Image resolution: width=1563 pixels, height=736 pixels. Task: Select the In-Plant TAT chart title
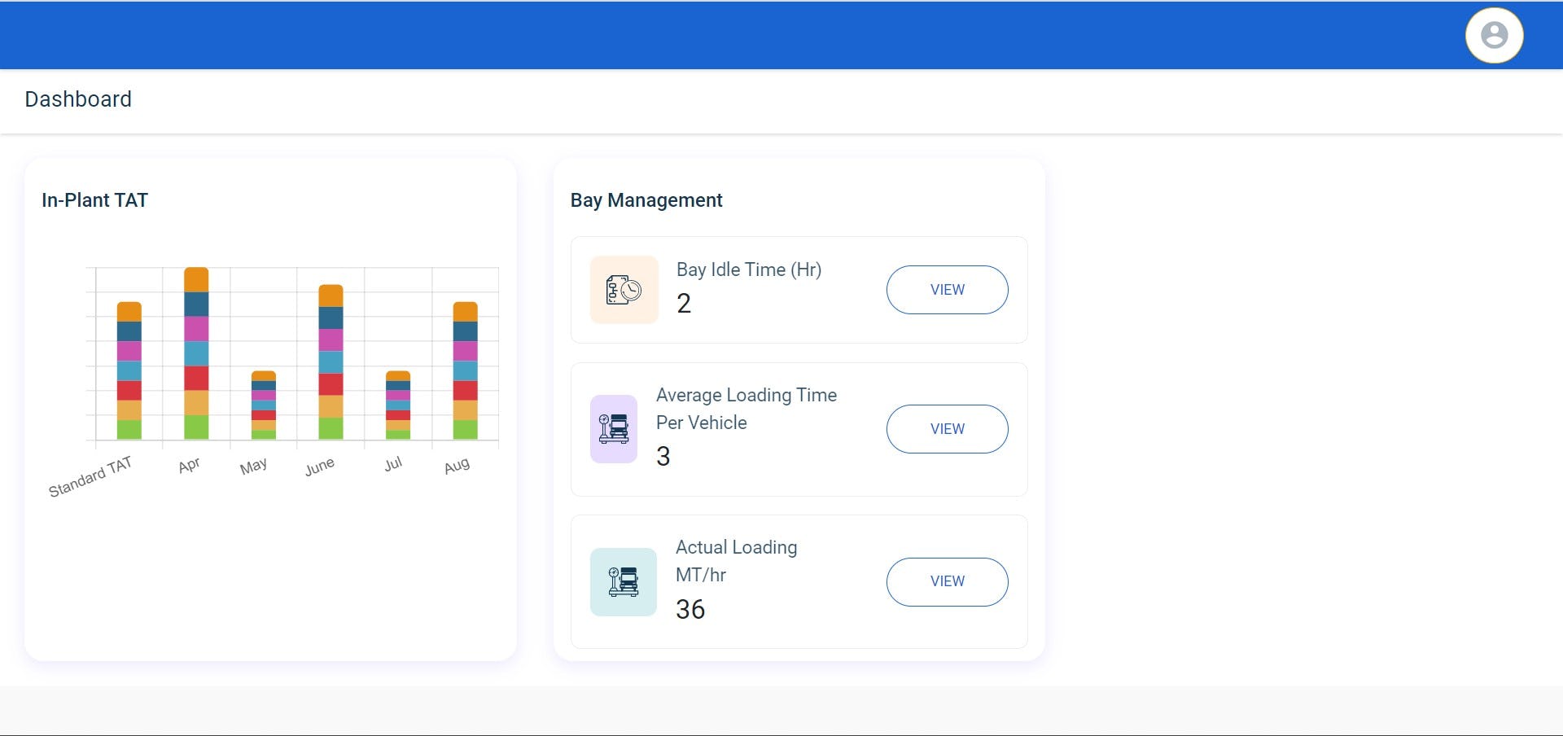(95, 199)
